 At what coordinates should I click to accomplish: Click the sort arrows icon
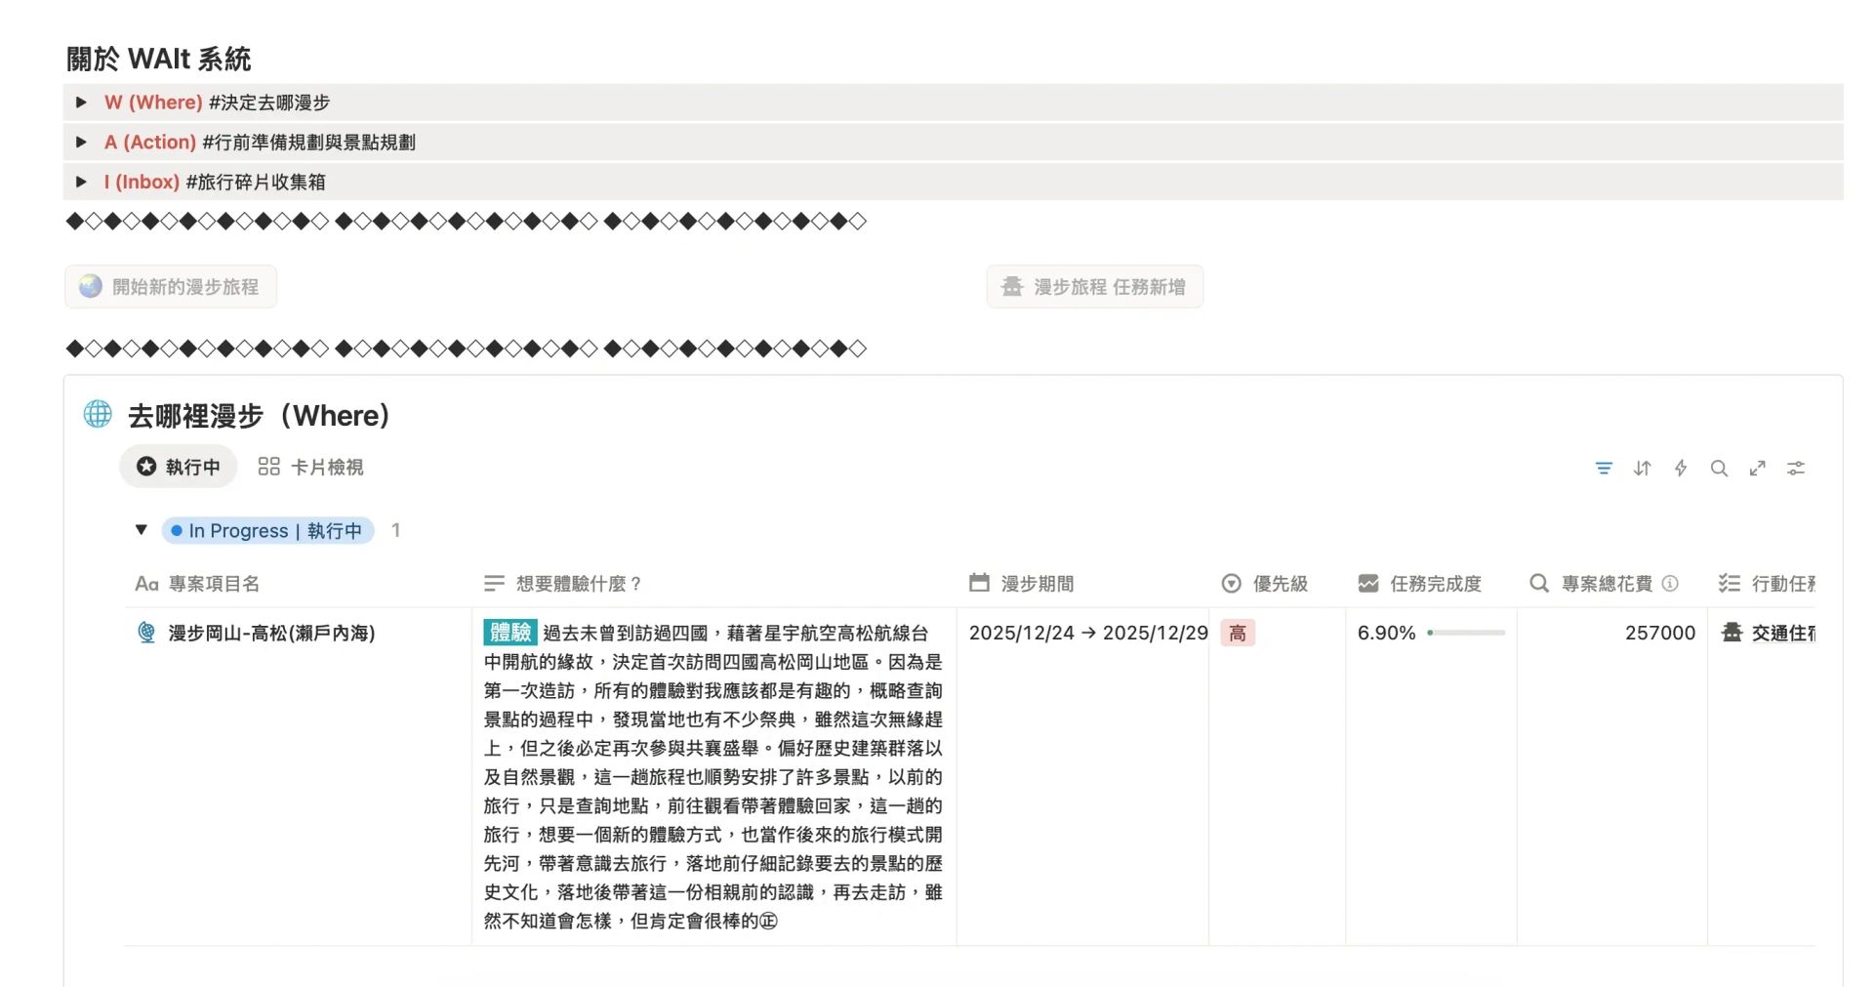[x=1642, y=469]
